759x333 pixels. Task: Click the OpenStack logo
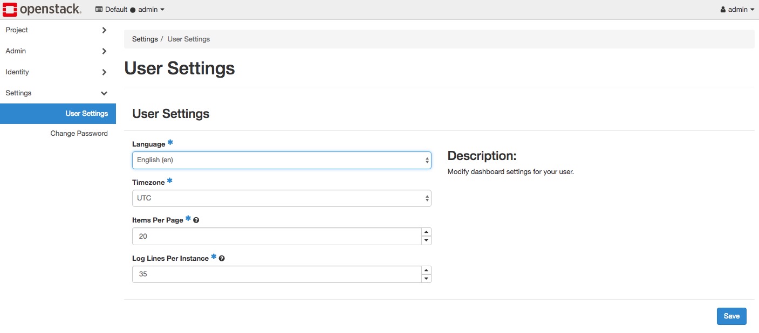[42, 9]
